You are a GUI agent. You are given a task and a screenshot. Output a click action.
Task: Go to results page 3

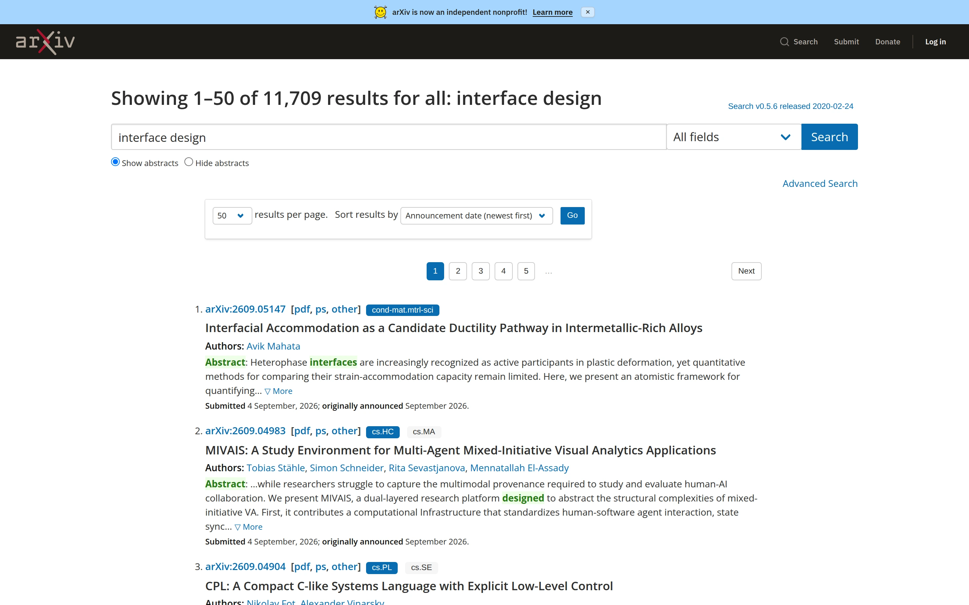coord(480,271)
